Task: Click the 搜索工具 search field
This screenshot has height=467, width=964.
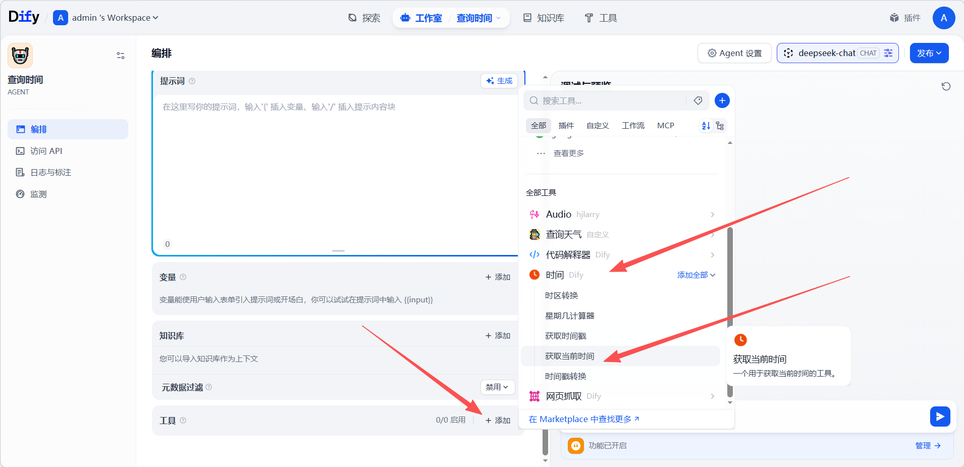Action: (606, 101)
